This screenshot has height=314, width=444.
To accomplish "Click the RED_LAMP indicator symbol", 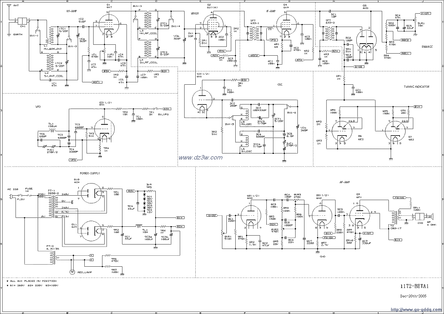I will [72, 271].
